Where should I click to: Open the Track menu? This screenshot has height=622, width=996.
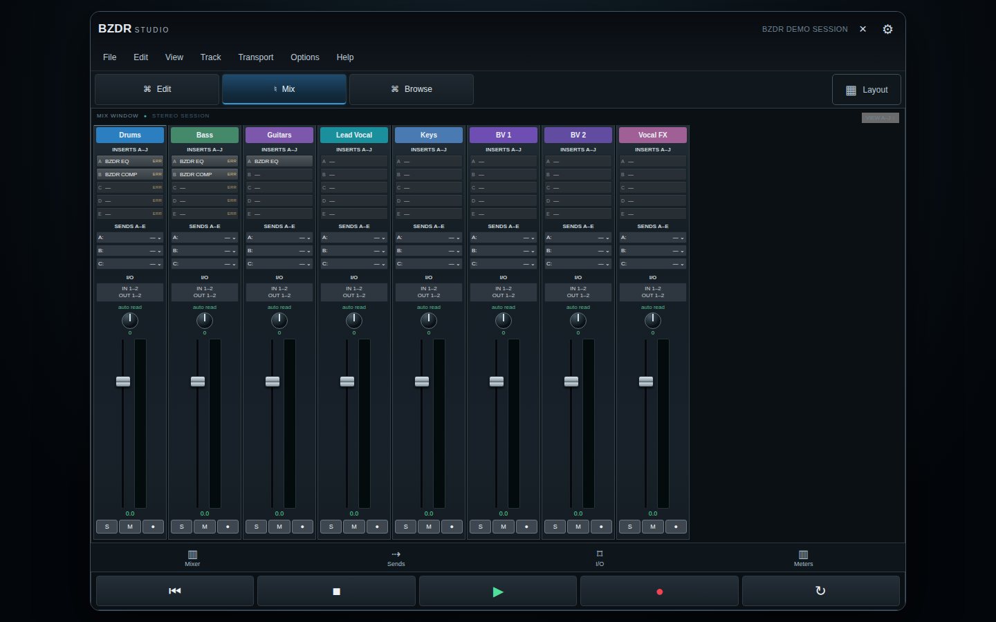coord(210,57)
